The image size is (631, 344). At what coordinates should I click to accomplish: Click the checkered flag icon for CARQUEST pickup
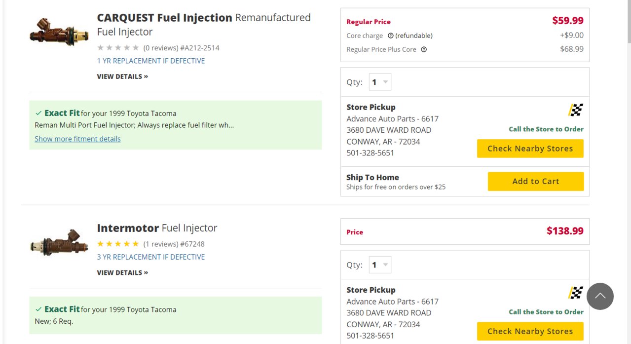[x=576, y=110]
